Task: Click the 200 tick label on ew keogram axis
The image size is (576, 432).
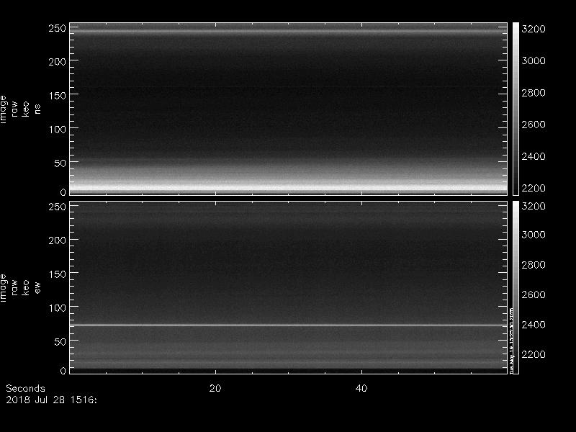Action: tap(58, 240)
